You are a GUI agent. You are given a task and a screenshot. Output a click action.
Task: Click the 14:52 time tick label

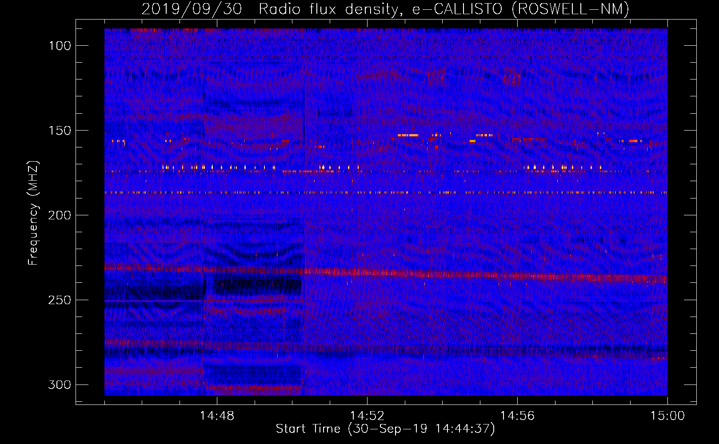[367, 416]
